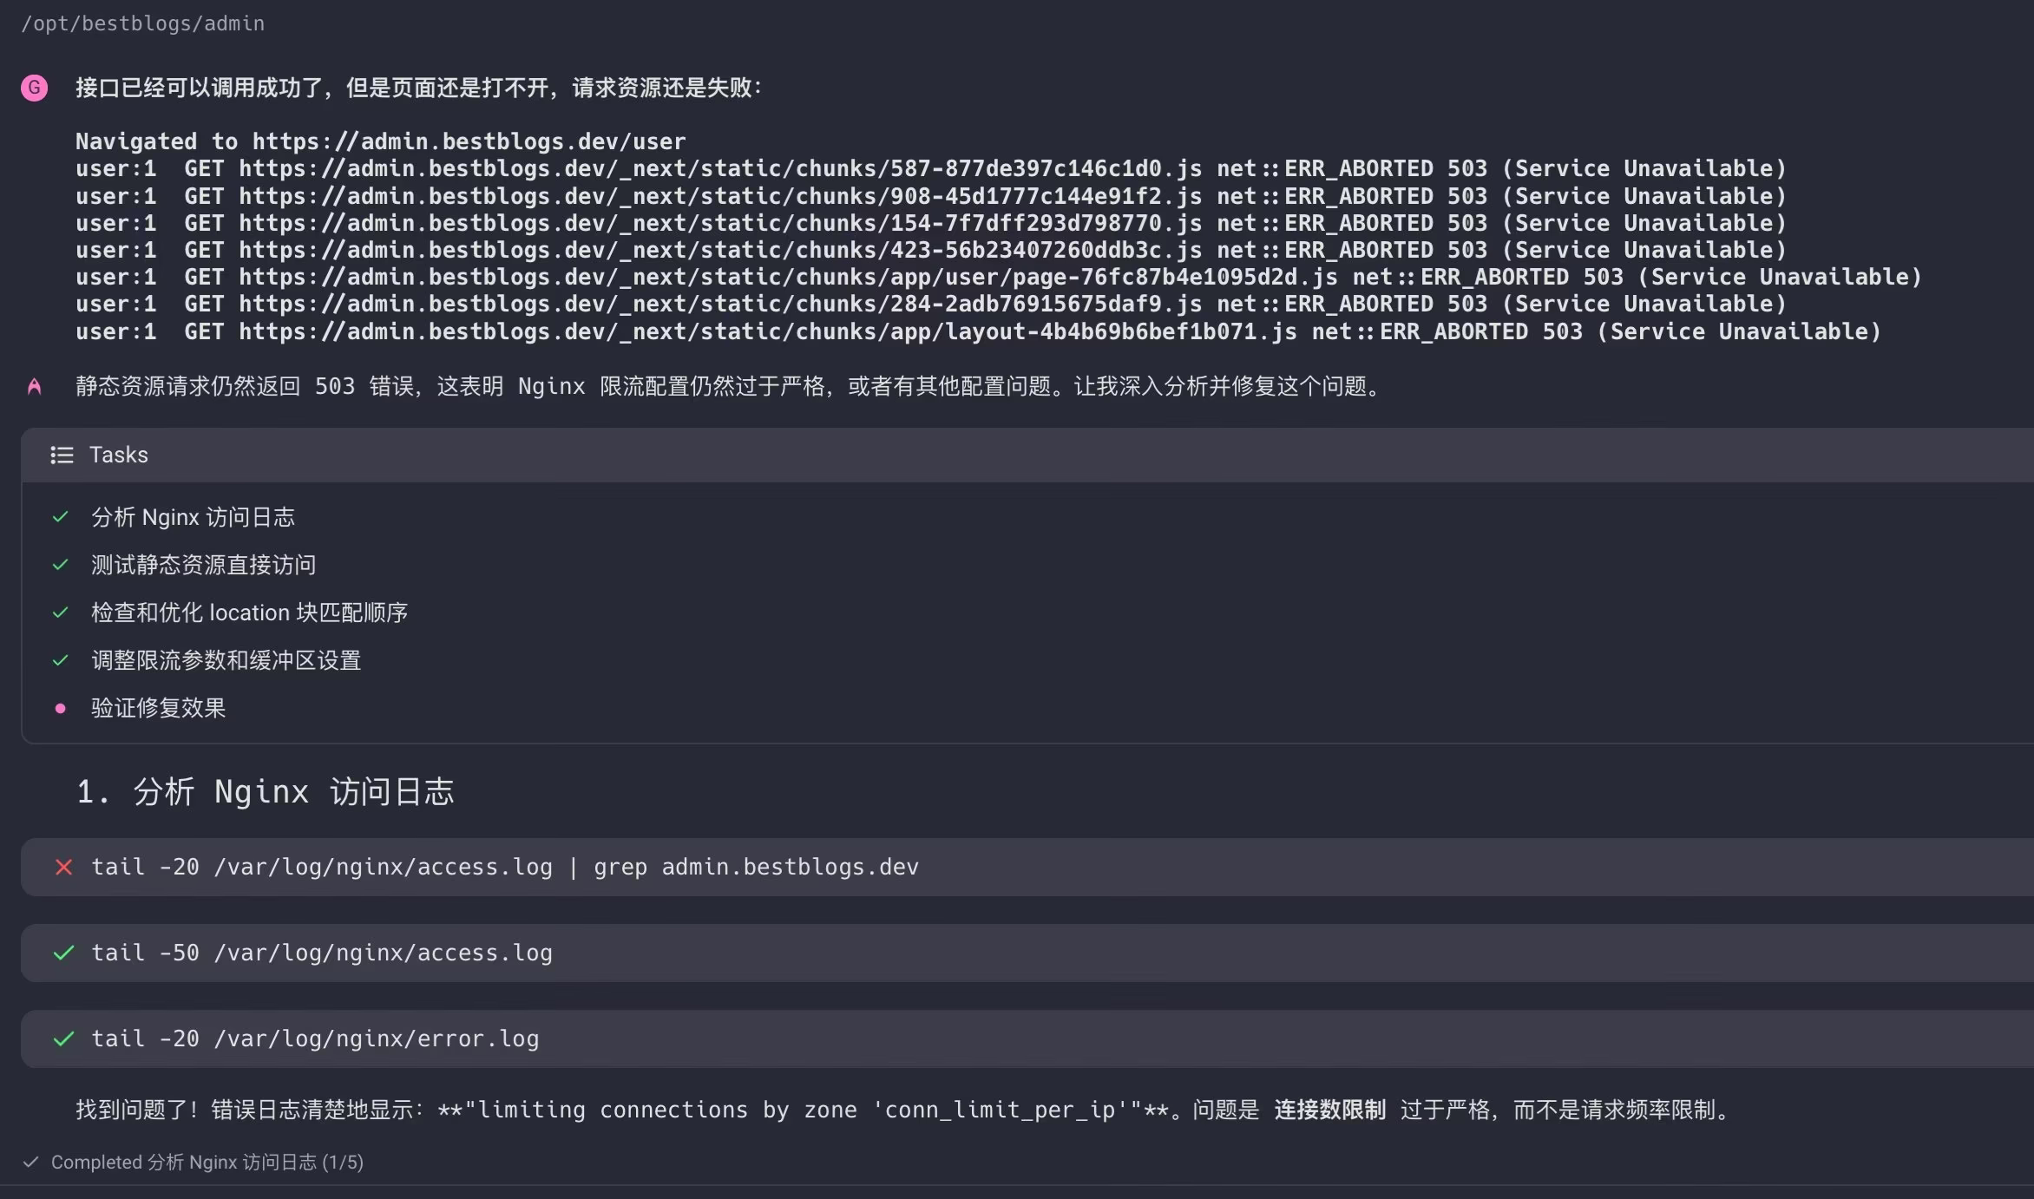Screen dimensions: 2034x1199
Task: Collapse the Tasks panel header
Action: [118, 455]
